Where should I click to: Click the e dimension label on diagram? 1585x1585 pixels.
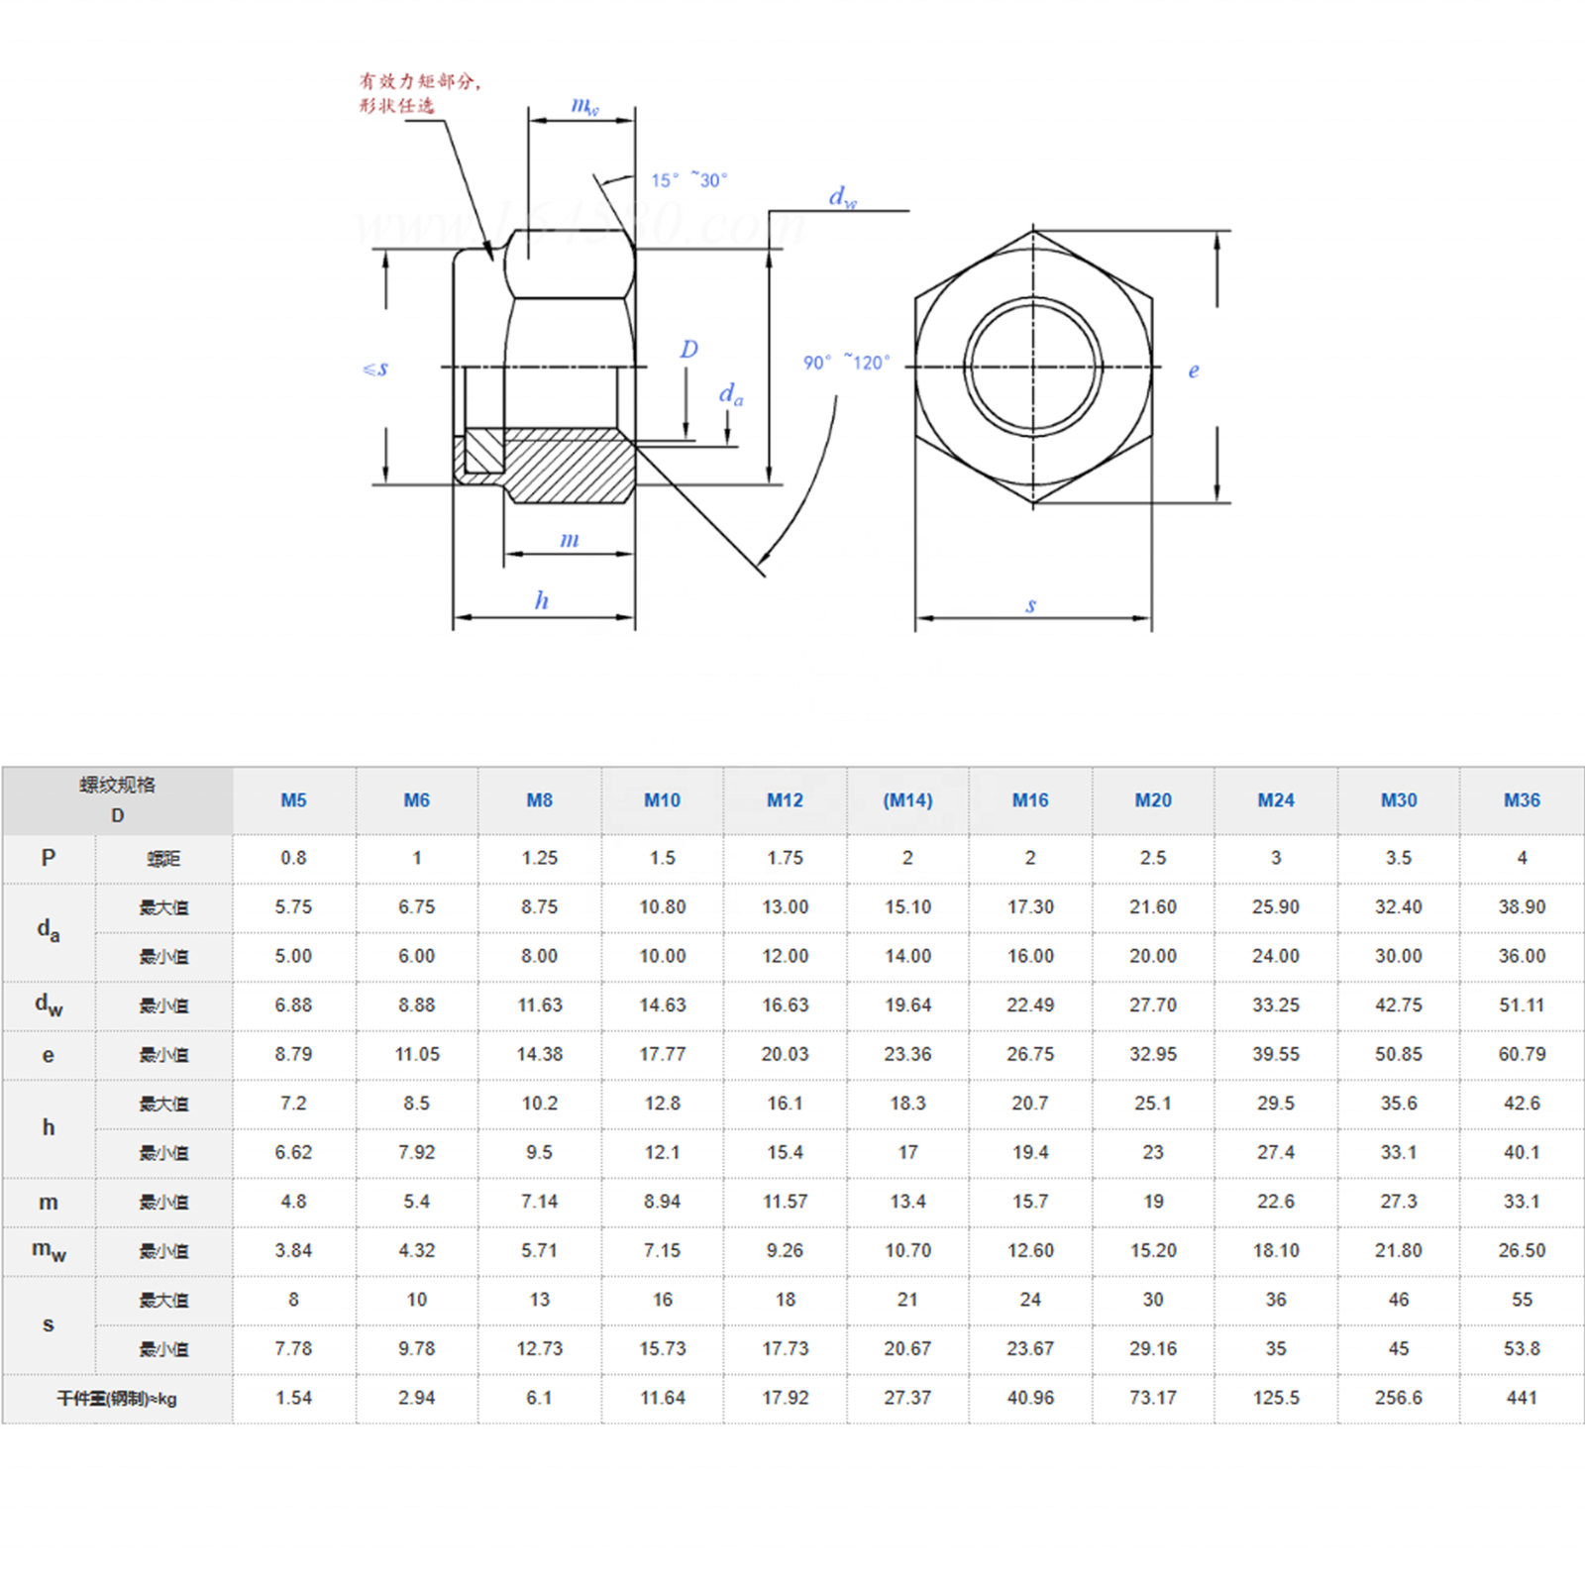pyautogui.click(x=1194, y=370)
